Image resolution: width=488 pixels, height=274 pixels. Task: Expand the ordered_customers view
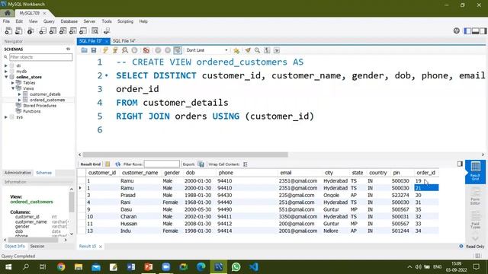[20, 100]
